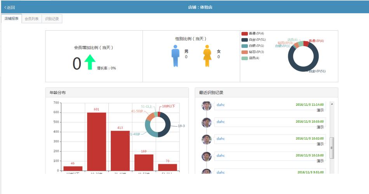This screenshot has width=369, height=194.
Task: Open dahc link in the 9:51:00 record
Action: click(221, 172)
